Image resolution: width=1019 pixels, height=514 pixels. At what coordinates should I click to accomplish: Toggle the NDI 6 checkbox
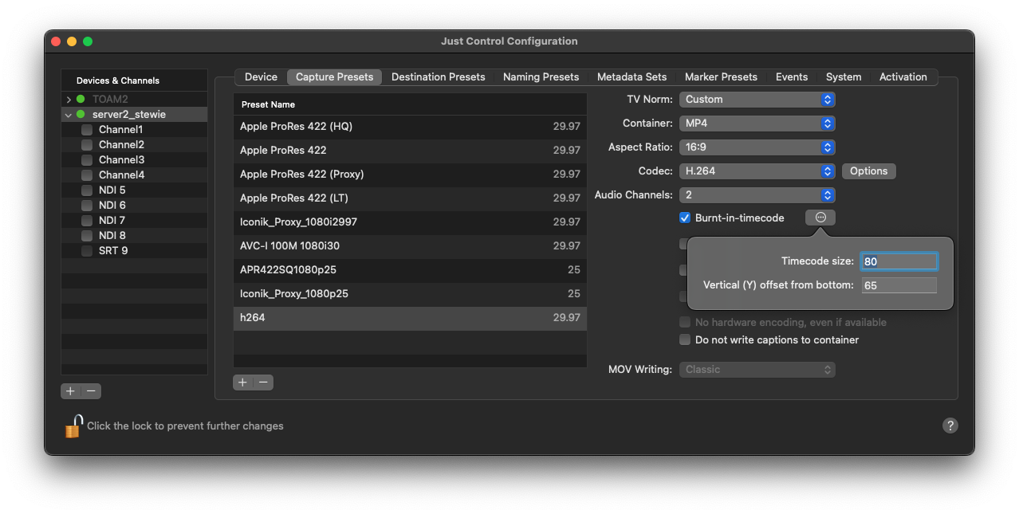(87, 206)
